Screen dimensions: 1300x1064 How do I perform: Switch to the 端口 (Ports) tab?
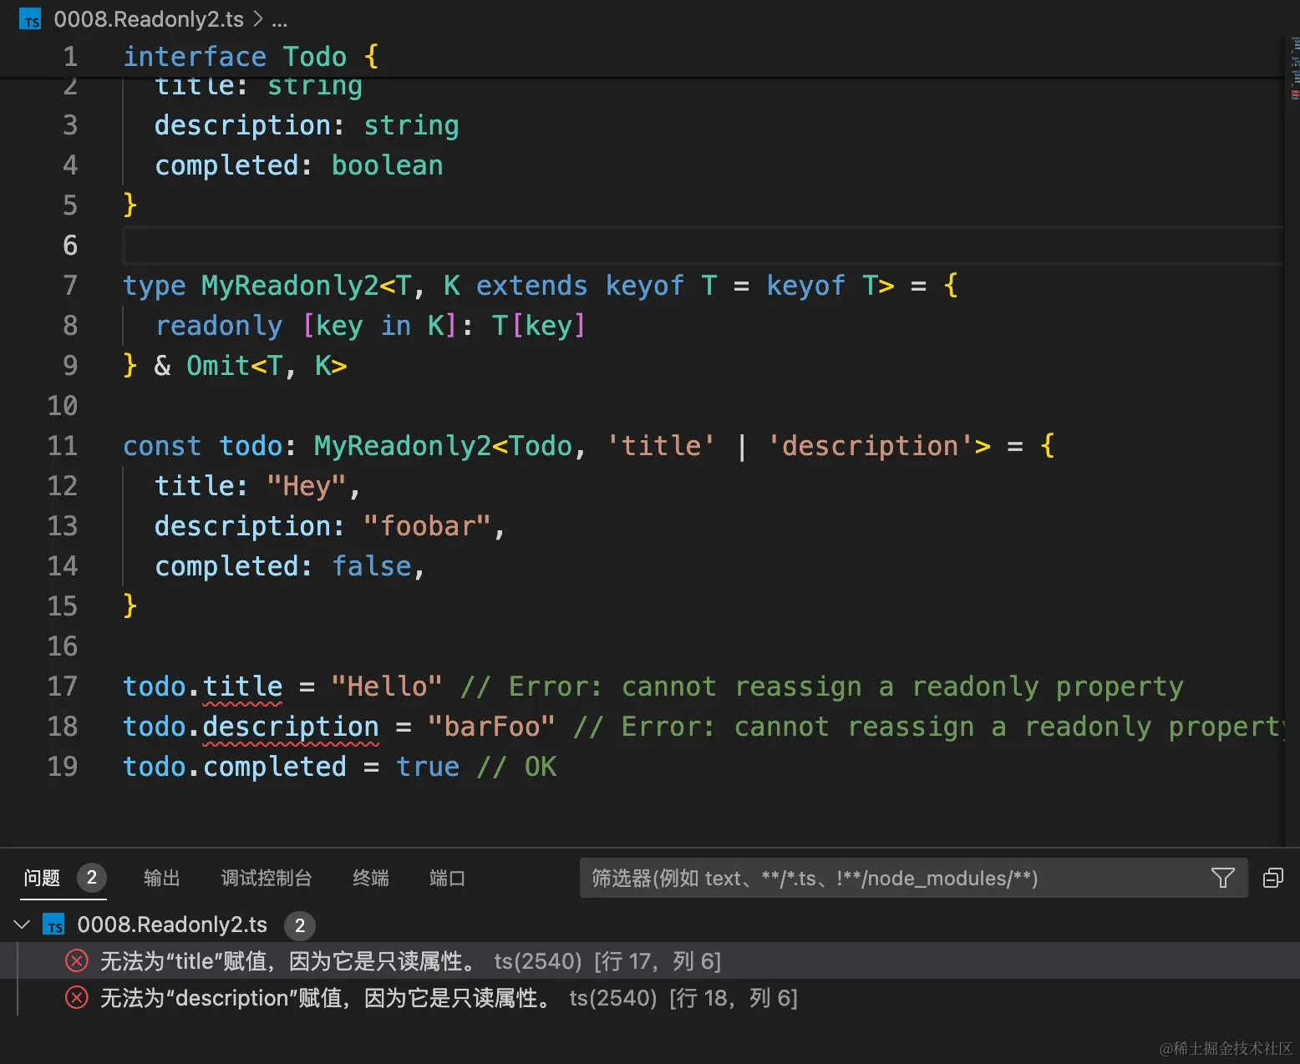click(447, 878)
